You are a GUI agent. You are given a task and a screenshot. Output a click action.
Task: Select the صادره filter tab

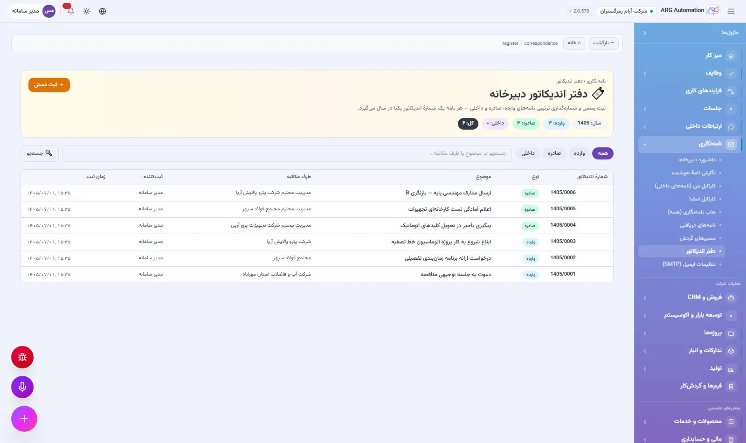[554, 153]
